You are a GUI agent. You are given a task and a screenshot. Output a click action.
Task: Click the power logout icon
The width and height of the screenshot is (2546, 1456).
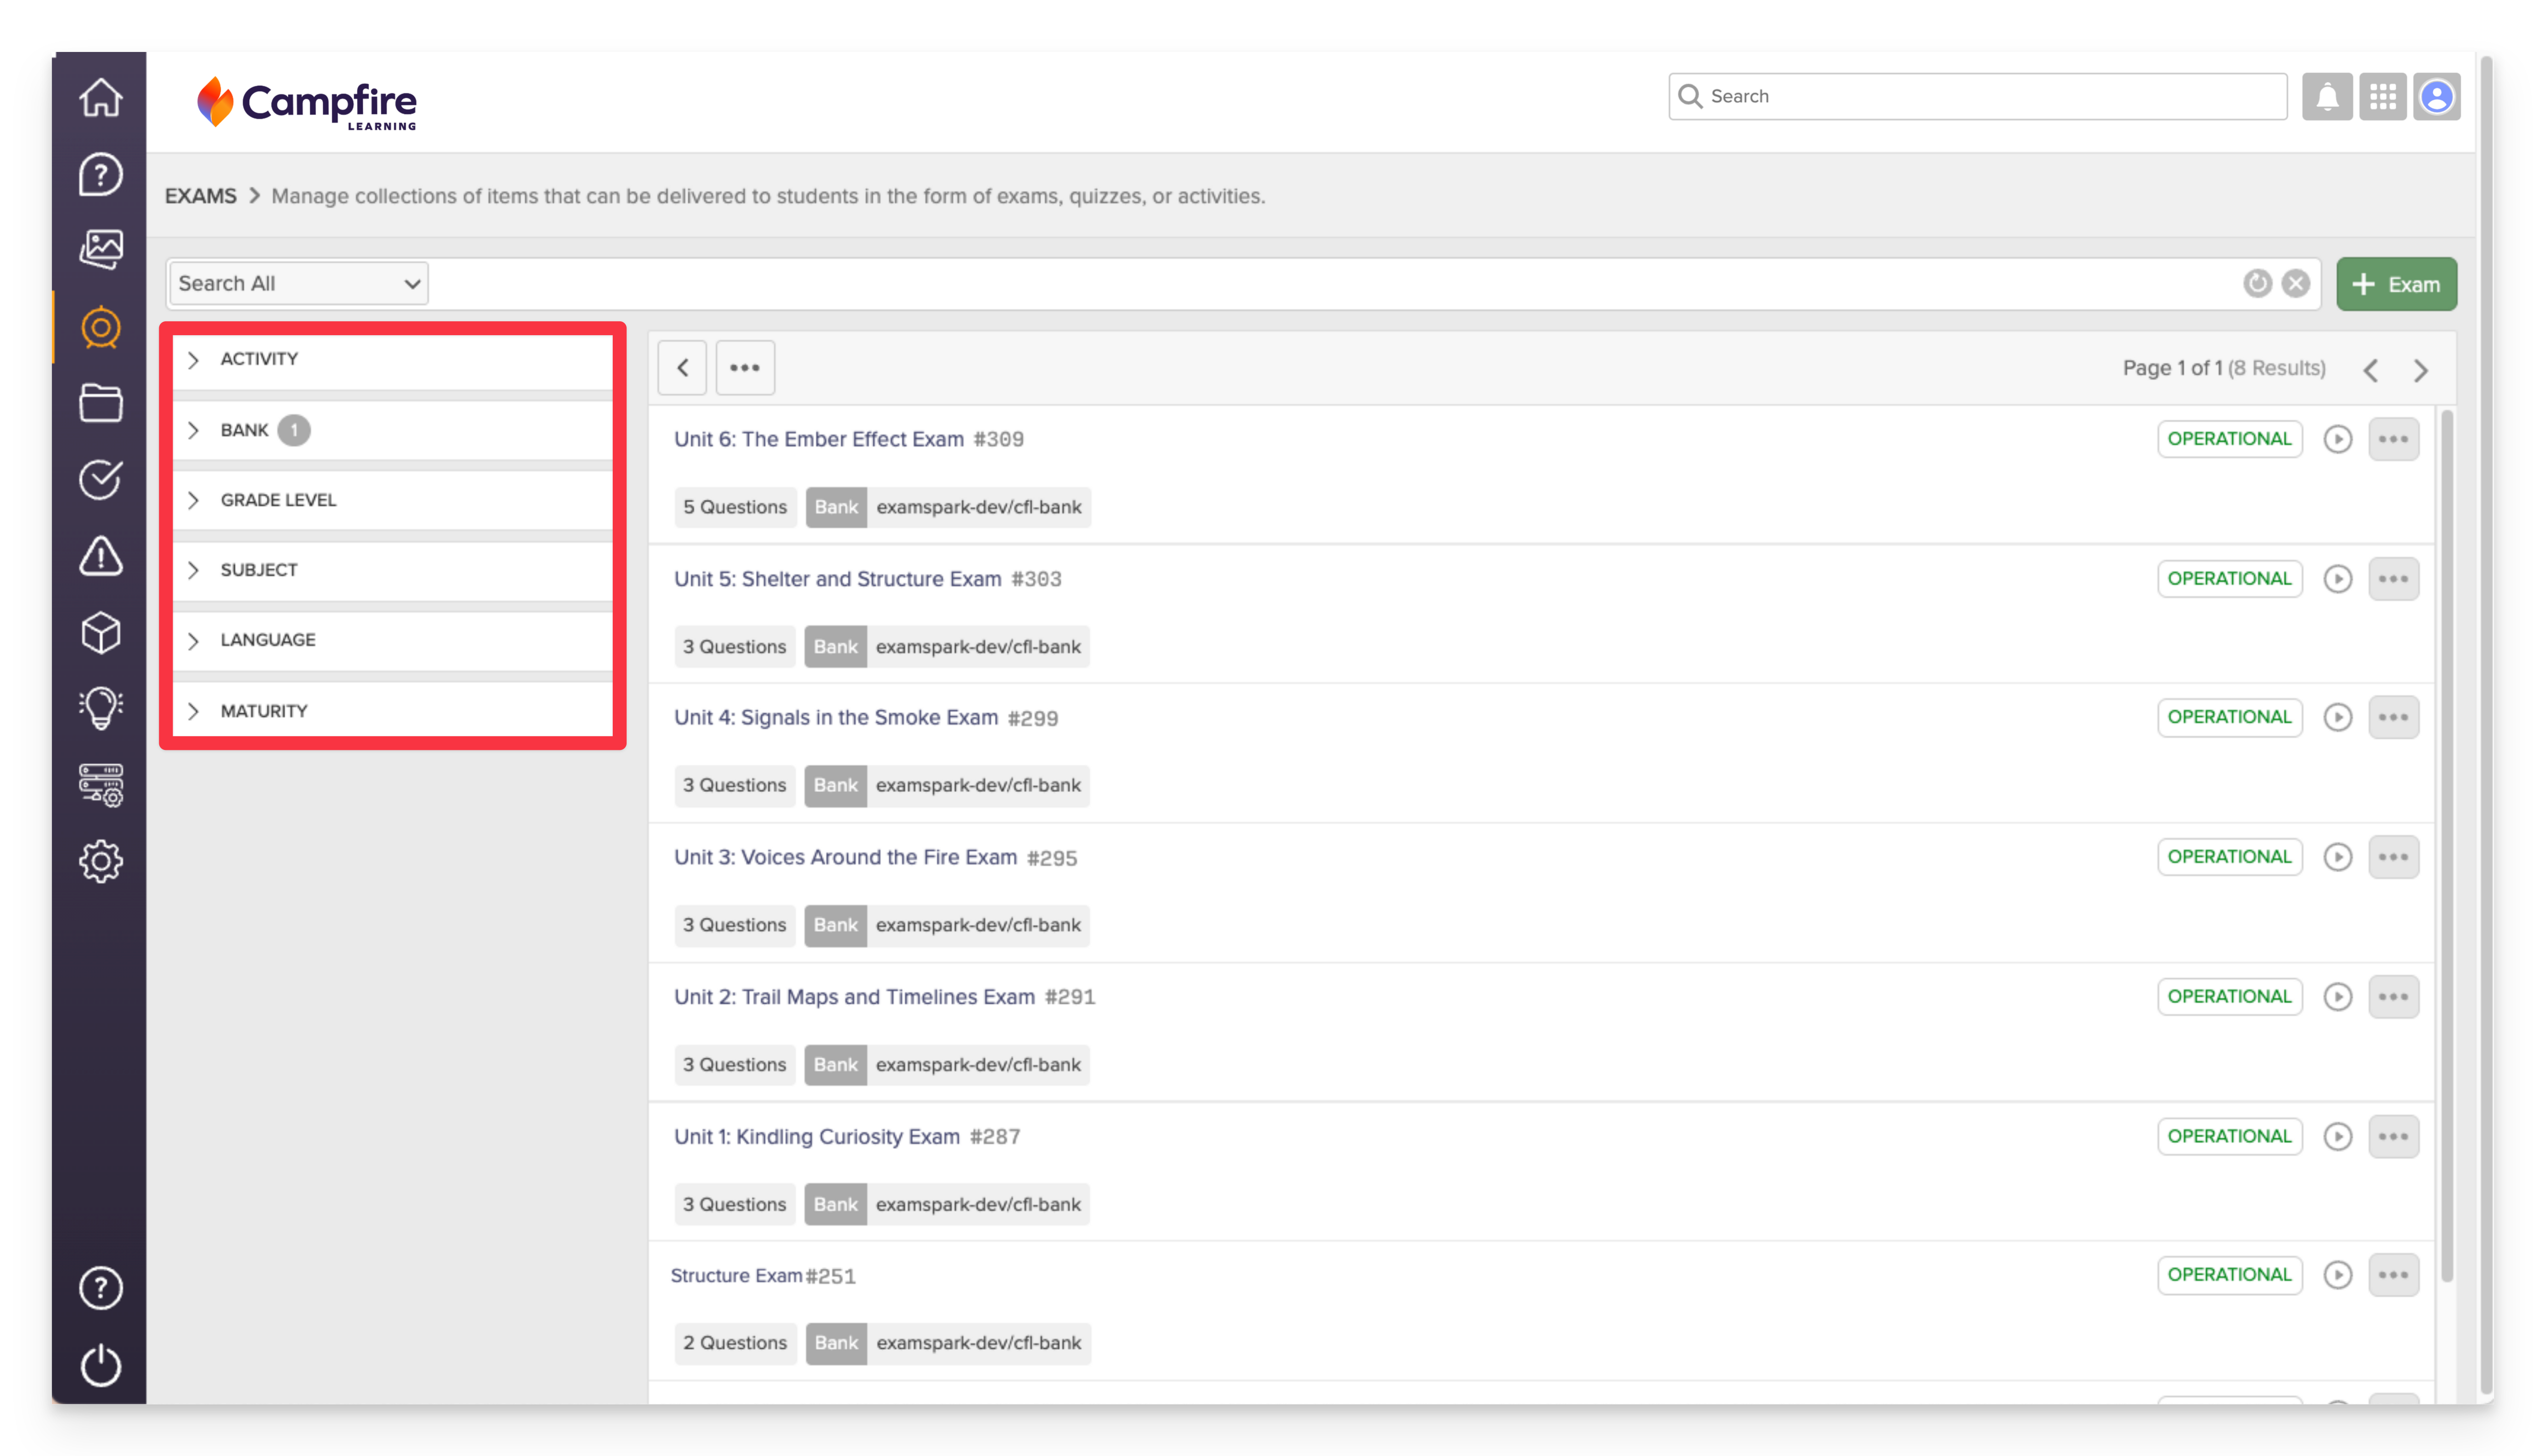[100, 1365]
